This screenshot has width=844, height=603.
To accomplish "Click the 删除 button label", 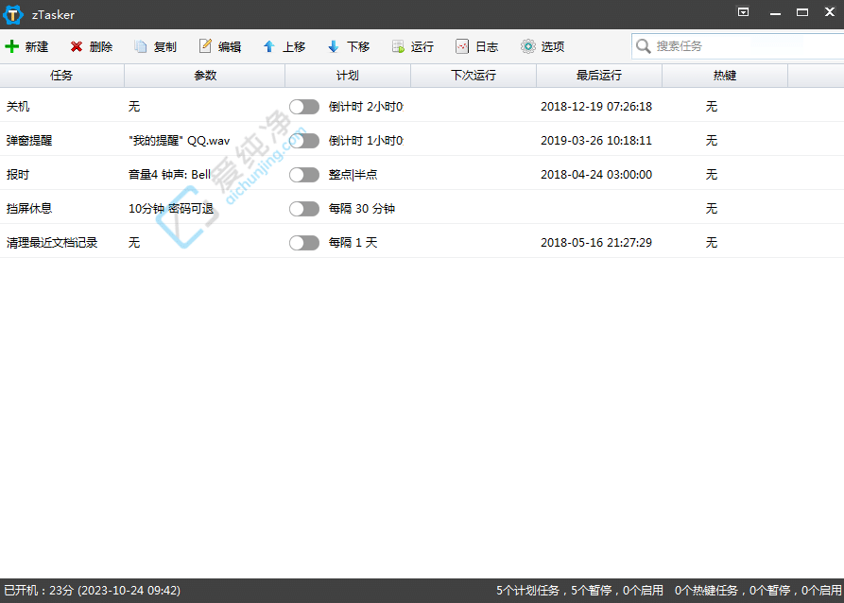I will 101,47.
